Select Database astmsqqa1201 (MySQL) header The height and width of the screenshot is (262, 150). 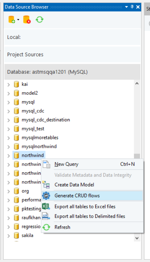[x=72, y=72]
